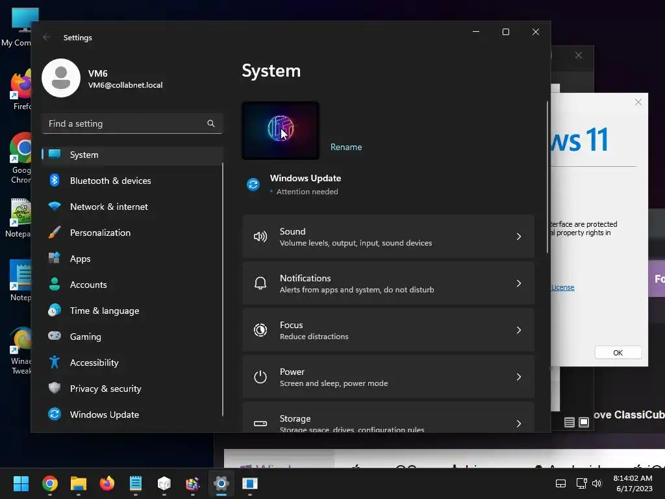Click the volume tray icon
This screenshot has width=665, height=499.
point(597,483)
